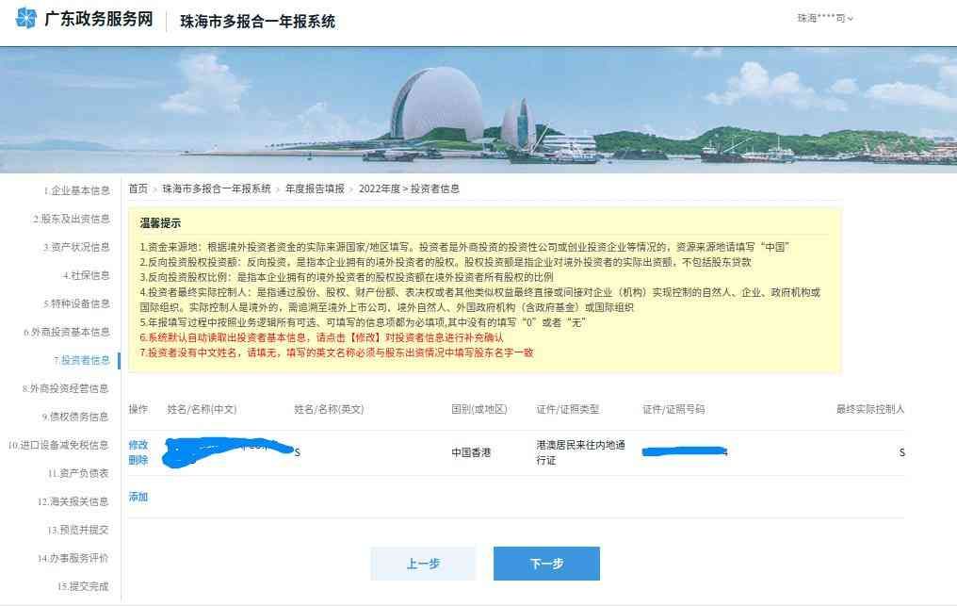Screen dimensions: 957x606
Task: Open 珠海市多报合一年报系统 breadcrumb link
Action: coord(217,188)
